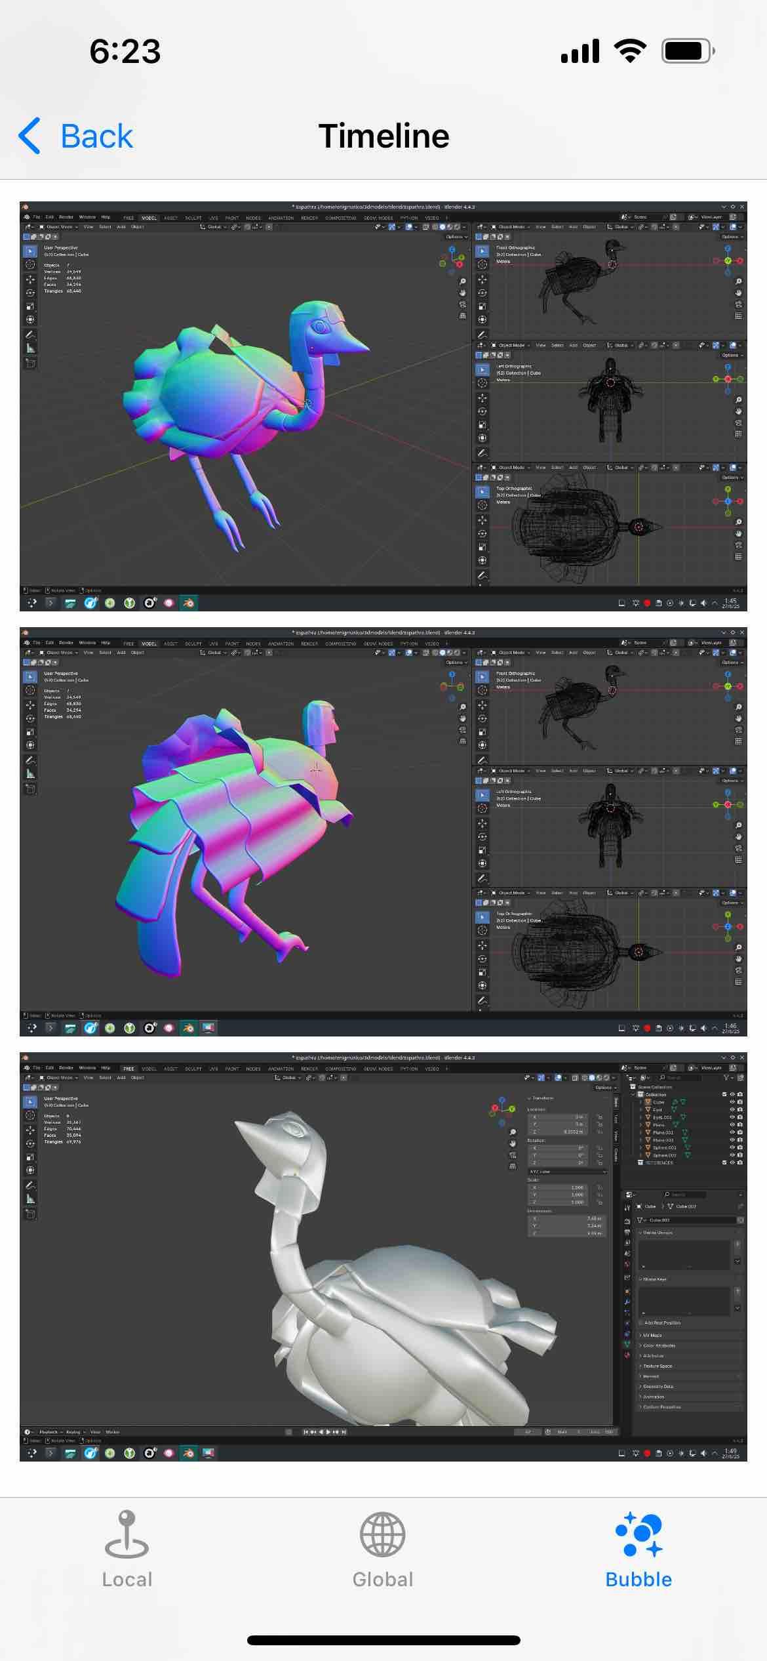Select the Bubble tab at bottom

point(639,1549)
